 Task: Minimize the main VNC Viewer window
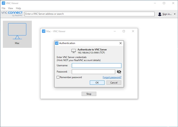(x=155, y=3)
